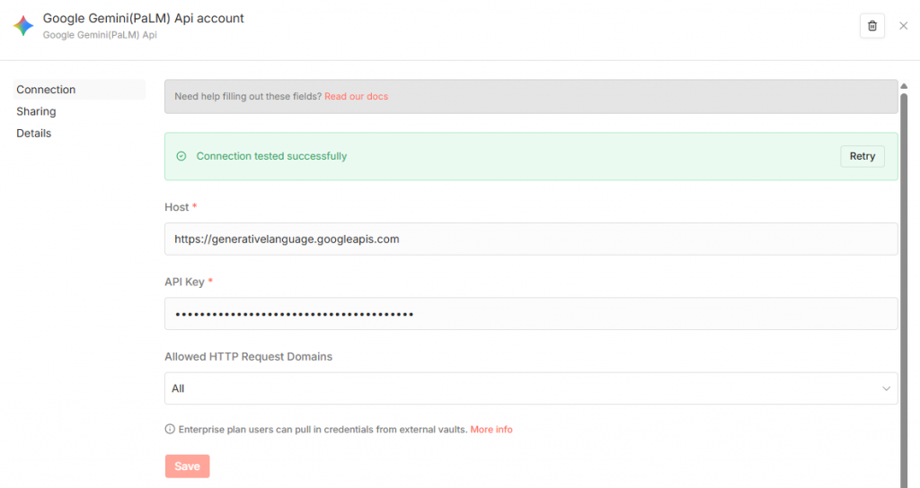The width and height of the screenshot is (920, 488).
Task: Open the More info link
Action: [x=491, y=430]
